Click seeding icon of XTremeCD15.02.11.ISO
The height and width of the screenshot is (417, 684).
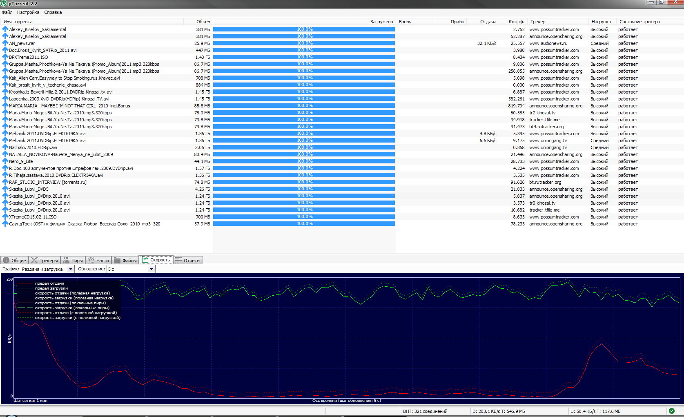5,217
